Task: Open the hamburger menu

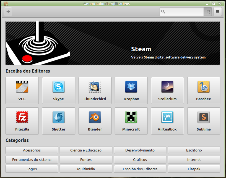Action: (x=218, y=12)
